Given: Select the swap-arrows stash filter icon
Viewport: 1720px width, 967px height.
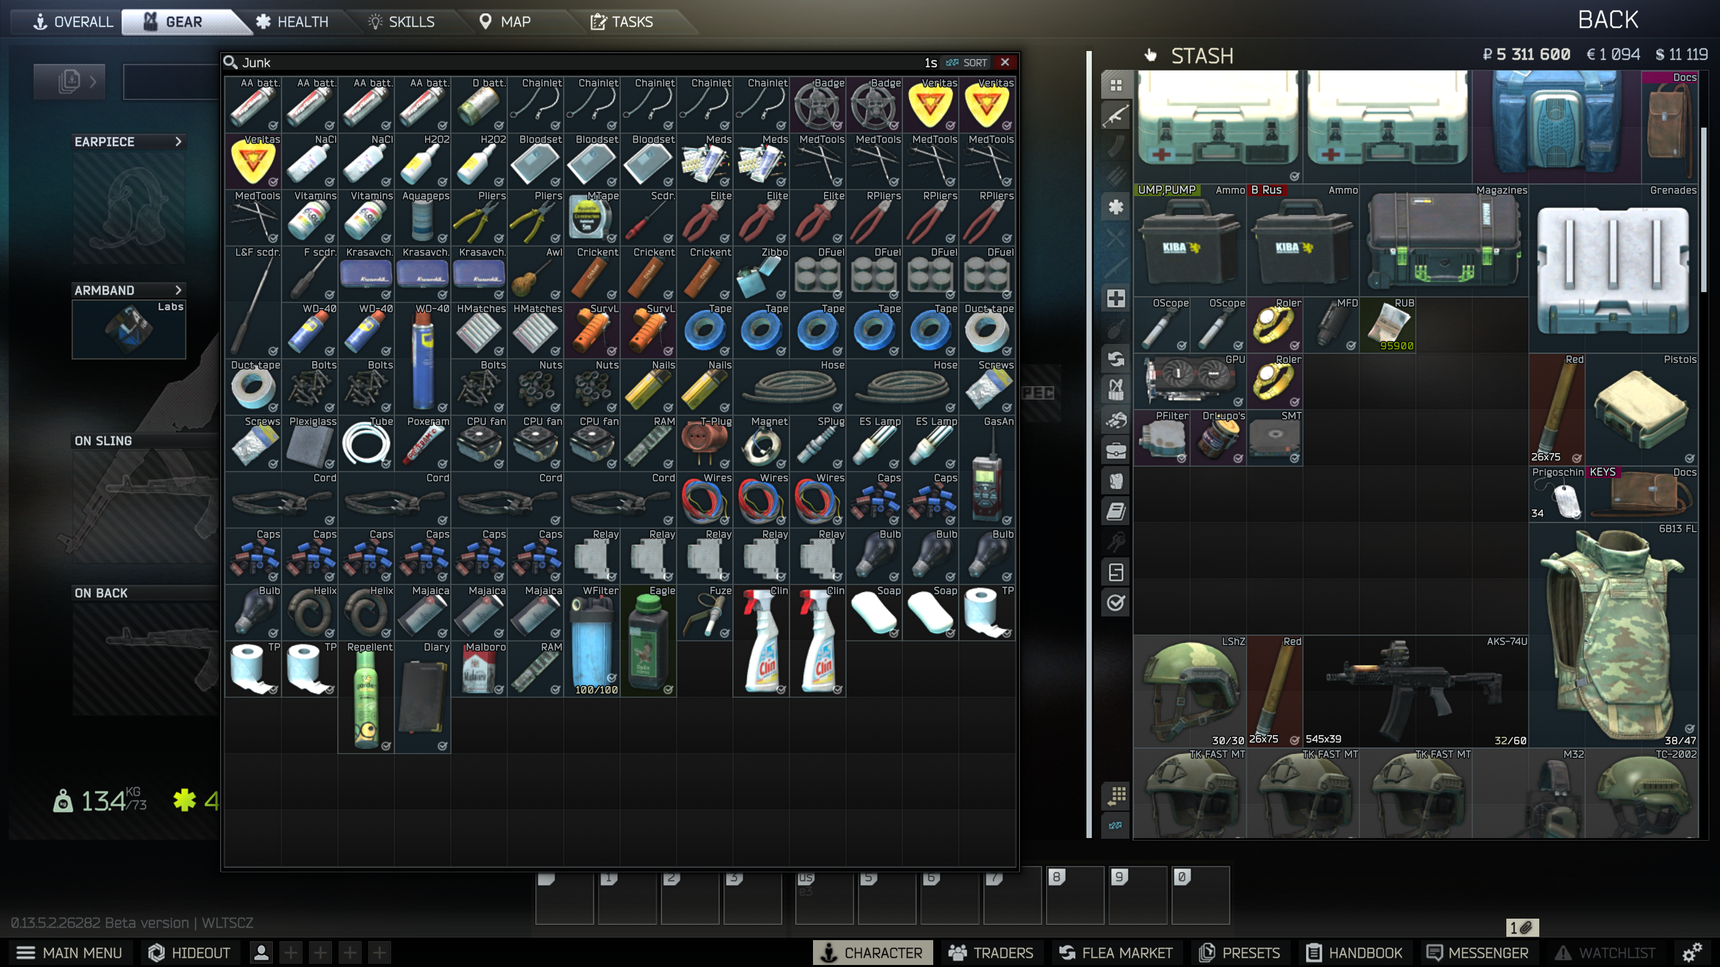Looking at the screenshot, I should 1116,359.
